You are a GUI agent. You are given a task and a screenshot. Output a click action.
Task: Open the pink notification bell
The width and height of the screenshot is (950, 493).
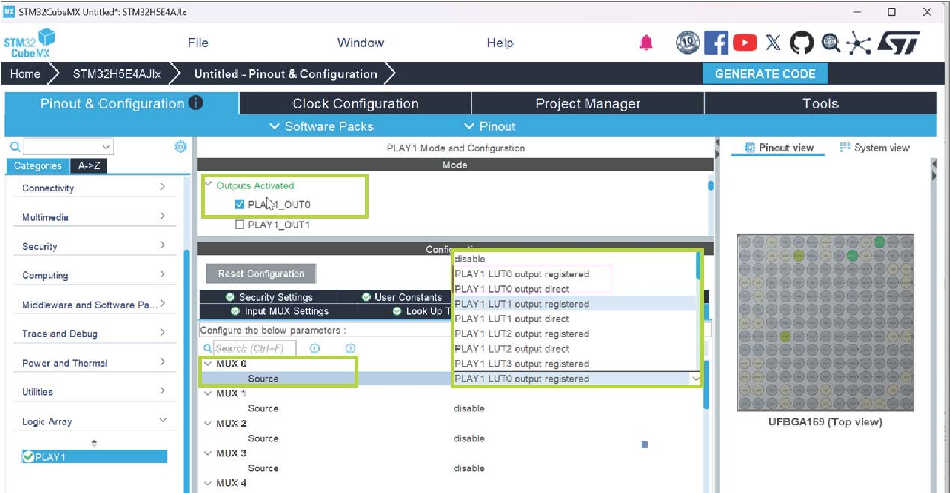tap(646, 43)
